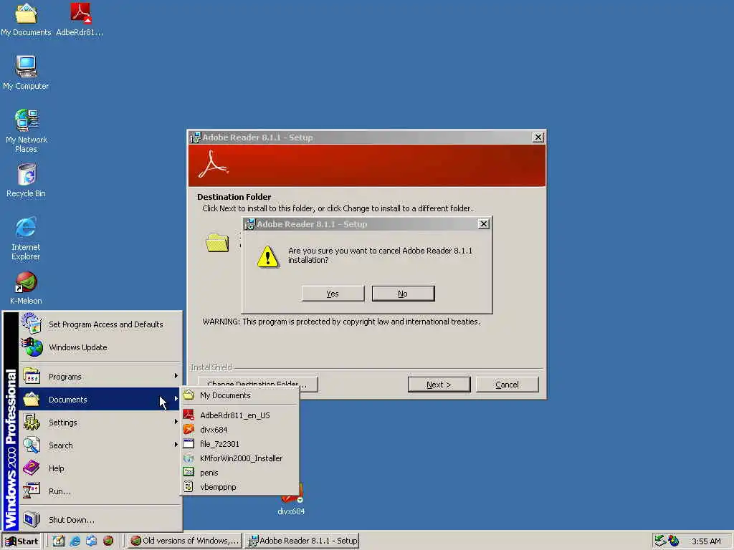This screenshot has height=550, width=734.
Task: Click Show Desktop quick launch icon
Action: [59, 541]
